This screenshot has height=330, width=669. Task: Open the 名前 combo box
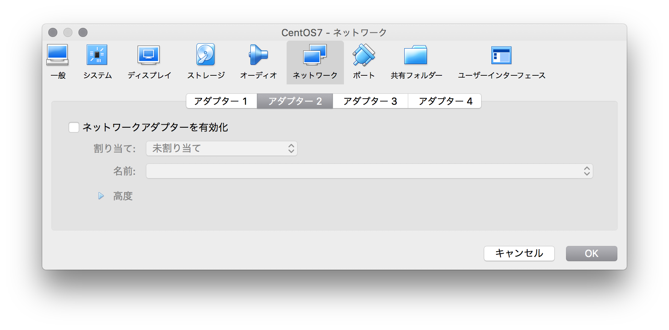370,171
